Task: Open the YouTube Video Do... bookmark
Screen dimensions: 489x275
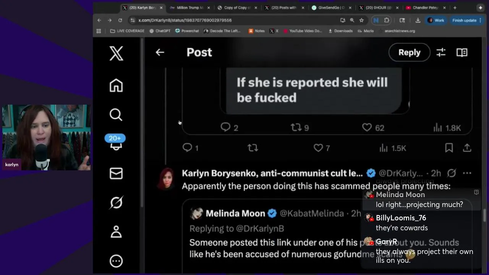Action: (303, 31)
